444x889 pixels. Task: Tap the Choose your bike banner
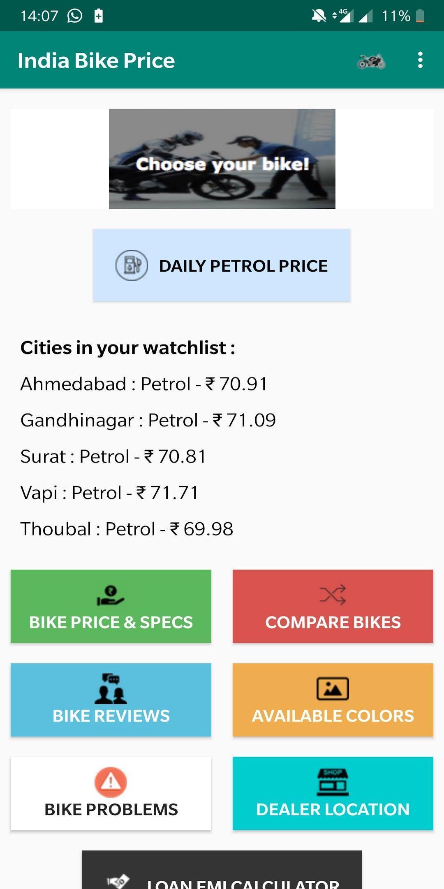[222, 159]
